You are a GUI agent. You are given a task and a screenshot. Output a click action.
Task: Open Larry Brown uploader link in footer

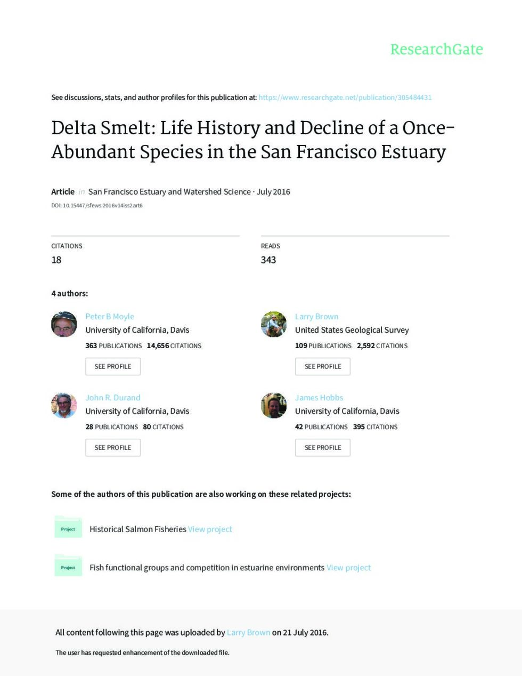[x=248, y=633]
